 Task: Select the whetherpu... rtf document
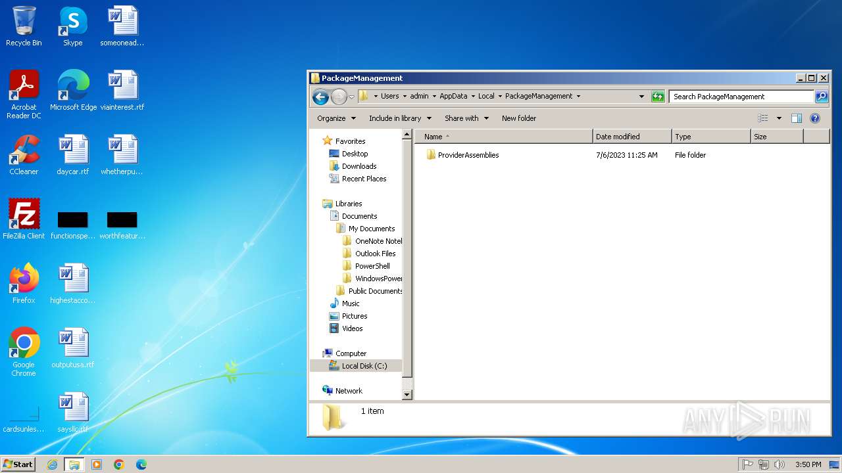click(122, 155)
